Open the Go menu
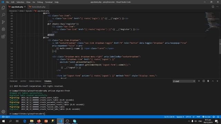The image size is (221, 124). 34,2
